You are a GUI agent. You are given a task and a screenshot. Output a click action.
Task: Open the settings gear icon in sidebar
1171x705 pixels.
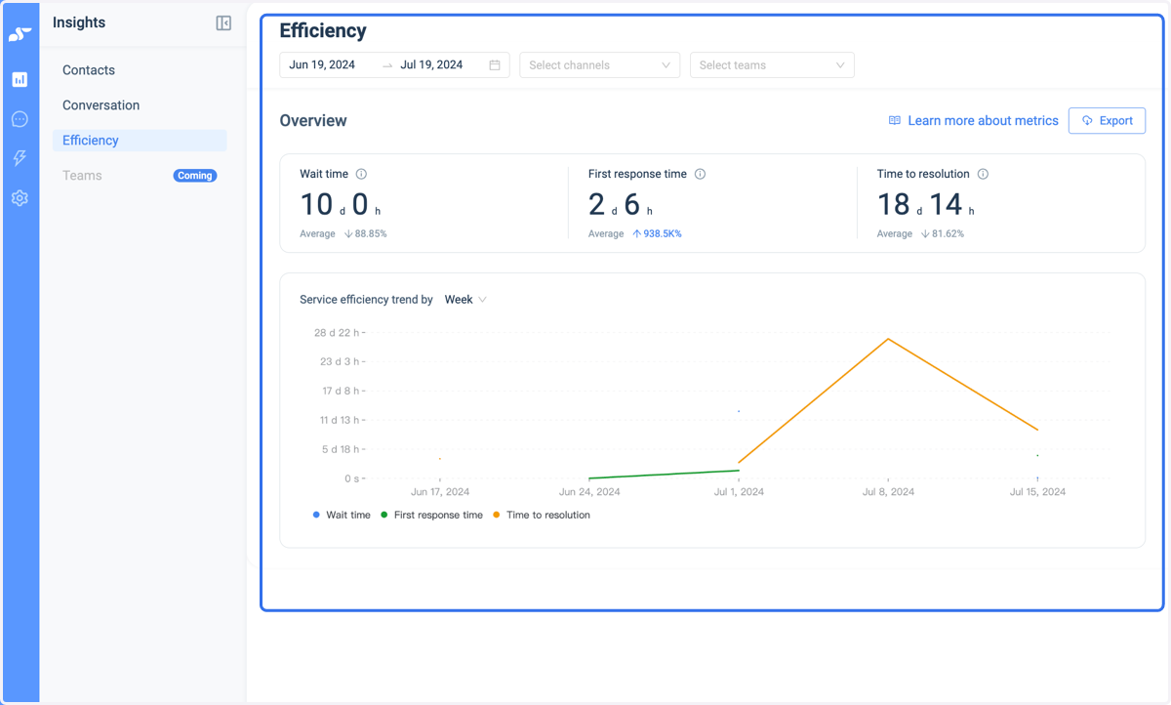point(20,198)
